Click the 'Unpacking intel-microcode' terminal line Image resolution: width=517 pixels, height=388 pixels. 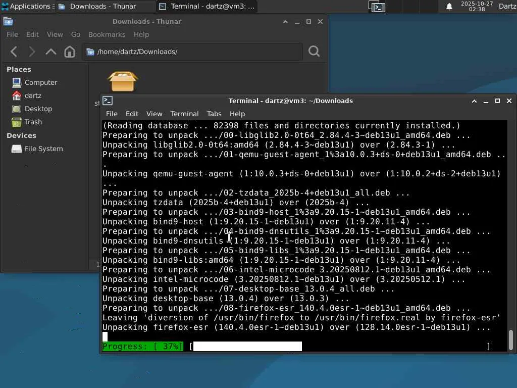(284, 279)
